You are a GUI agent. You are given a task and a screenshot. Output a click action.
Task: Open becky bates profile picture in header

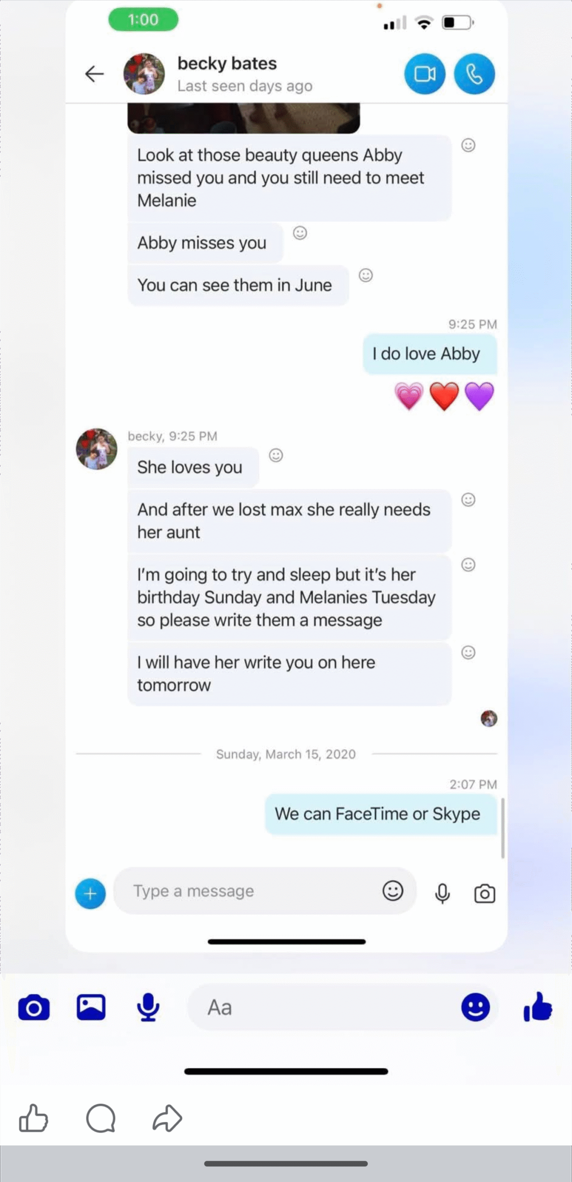144,74
